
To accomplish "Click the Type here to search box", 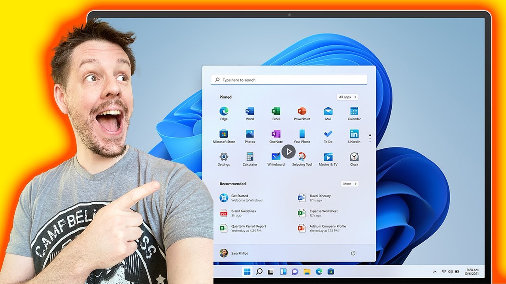I will pos(289,80).
